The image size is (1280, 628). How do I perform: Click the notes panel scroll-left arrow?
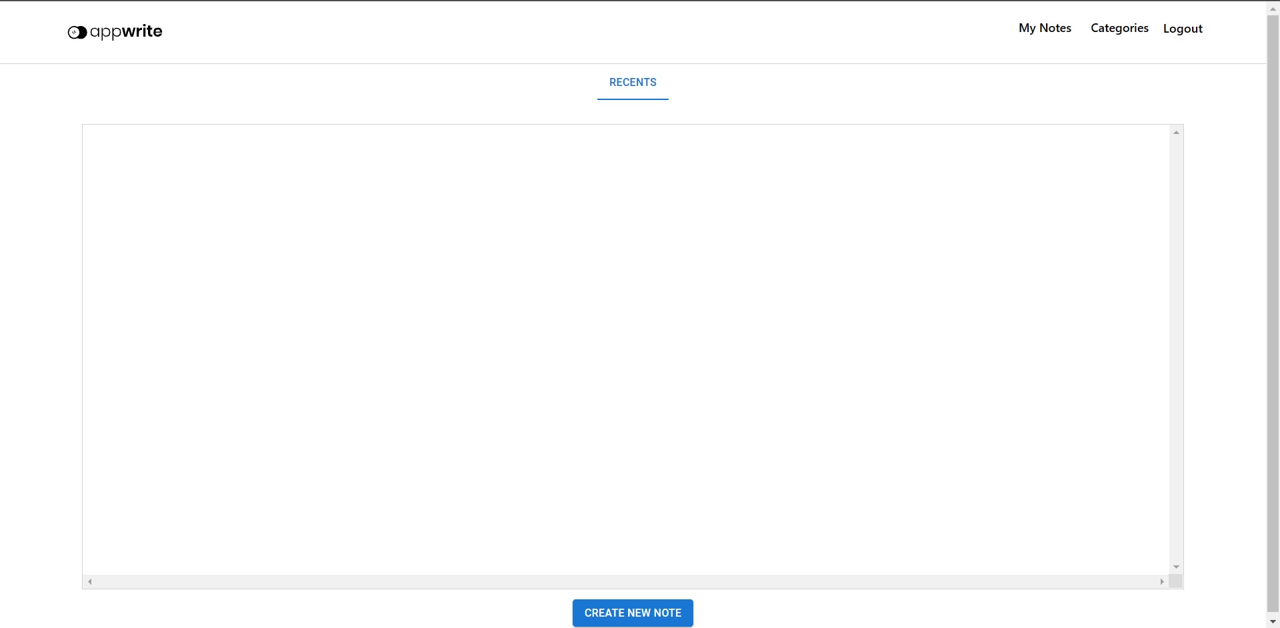pos(90,581)
